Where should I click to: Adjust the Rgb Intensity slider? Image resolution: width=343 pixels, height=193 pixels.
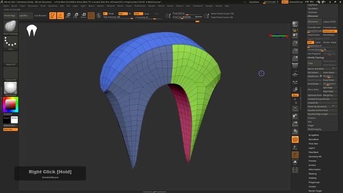click(118, 17)
